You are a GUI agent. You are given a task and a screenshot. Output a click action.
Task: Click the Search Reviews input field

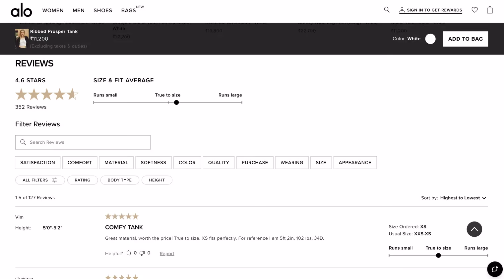(x=83, y=142)
